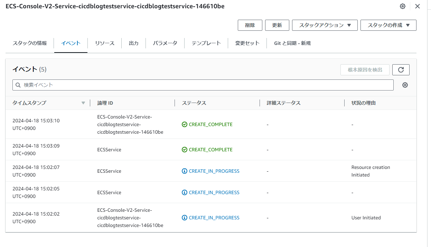Focus the 検索イベント search field

coord(203,85)
